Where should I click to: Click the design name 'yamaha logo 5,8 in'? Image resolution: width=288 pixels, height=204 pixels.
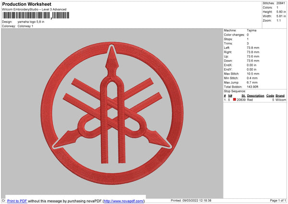(31, 22)
